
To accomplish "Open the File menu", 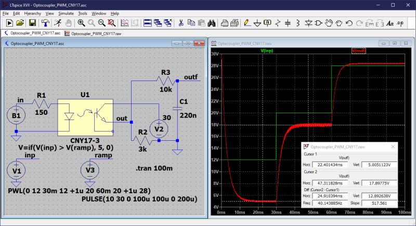I will (x=6, y=13).
